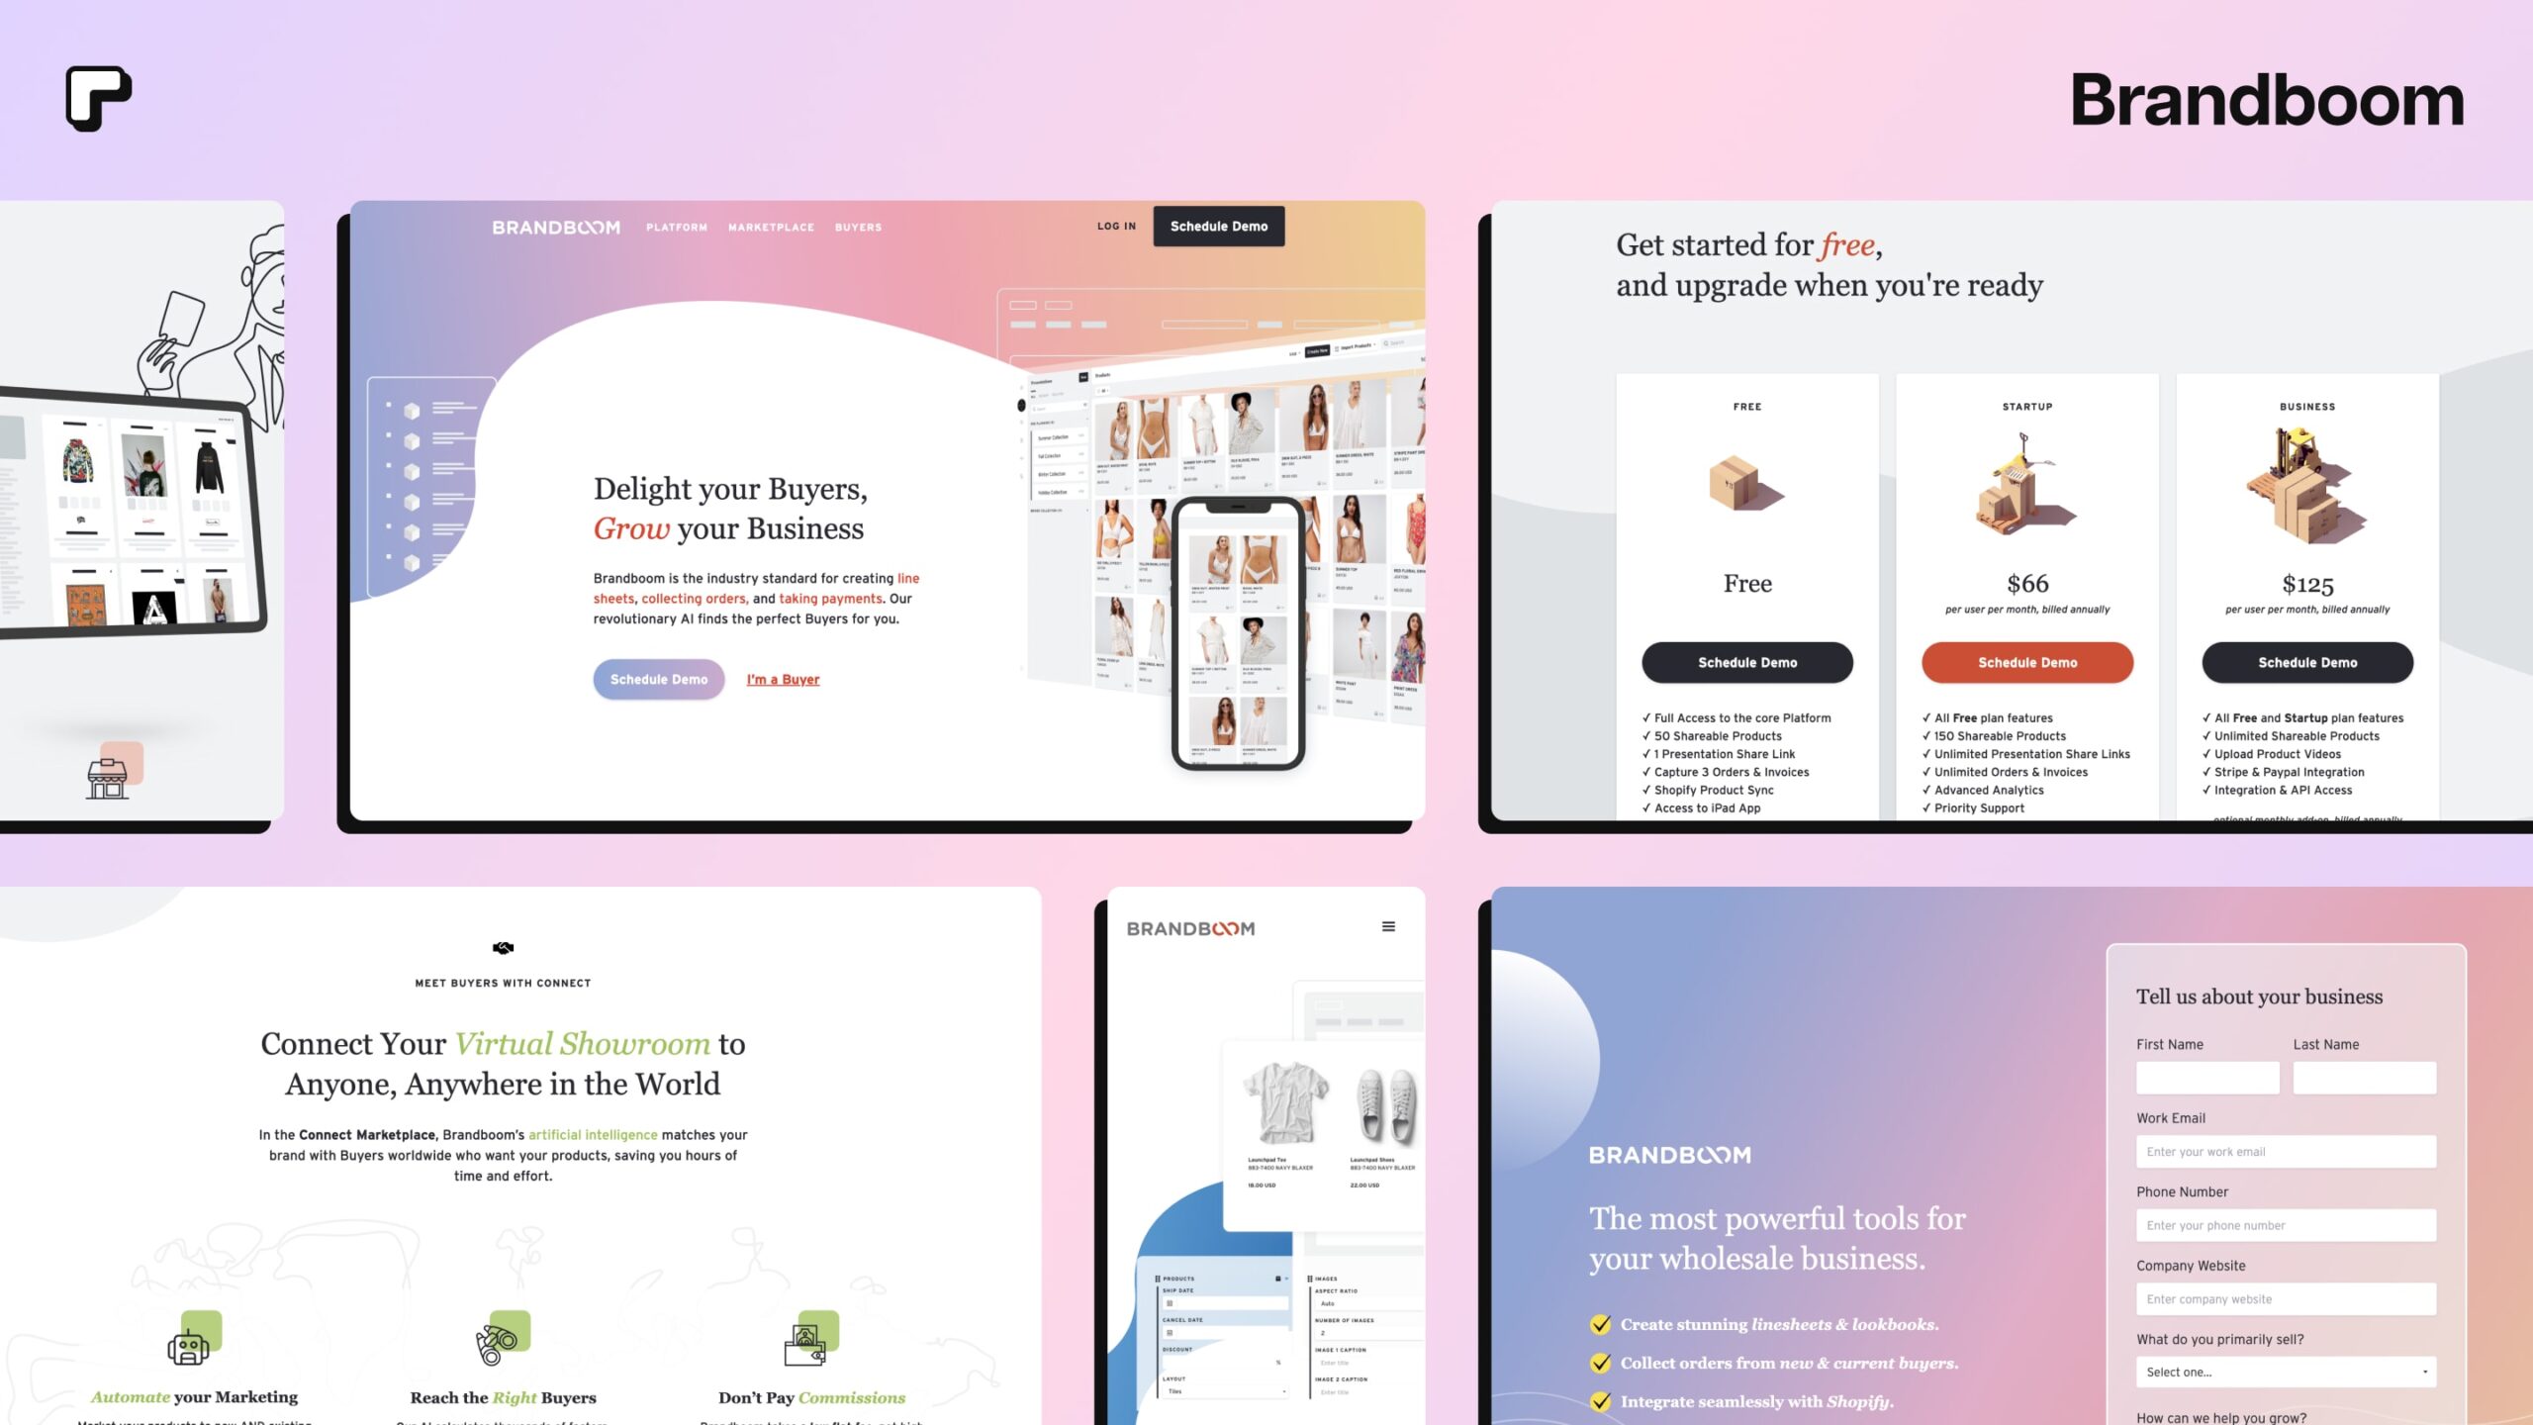Select the What do you primarily sell dropdown

point(2285,1371)
